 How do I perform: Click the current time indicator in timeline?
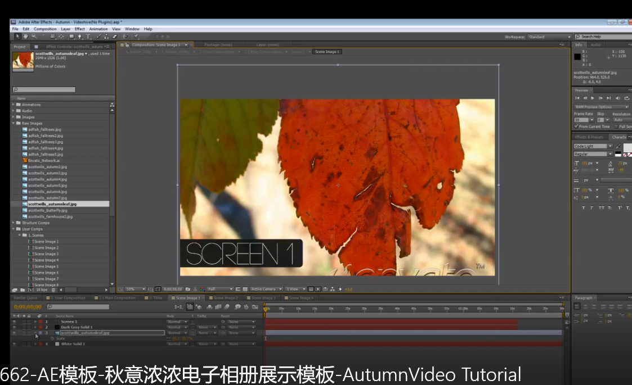(265, 309)
